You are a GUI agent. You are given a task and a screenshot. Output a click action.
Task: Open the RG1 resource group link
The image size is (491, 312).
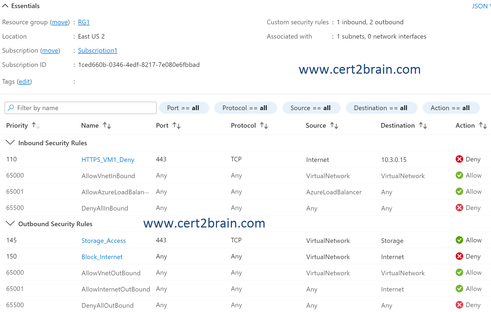(x=84, y=22)
